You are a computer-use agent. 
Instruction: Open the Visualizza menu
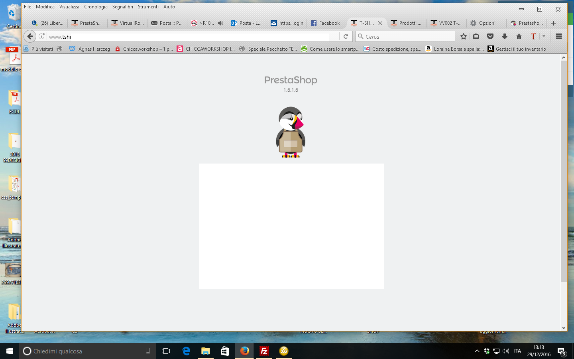[x=69, y=7]
